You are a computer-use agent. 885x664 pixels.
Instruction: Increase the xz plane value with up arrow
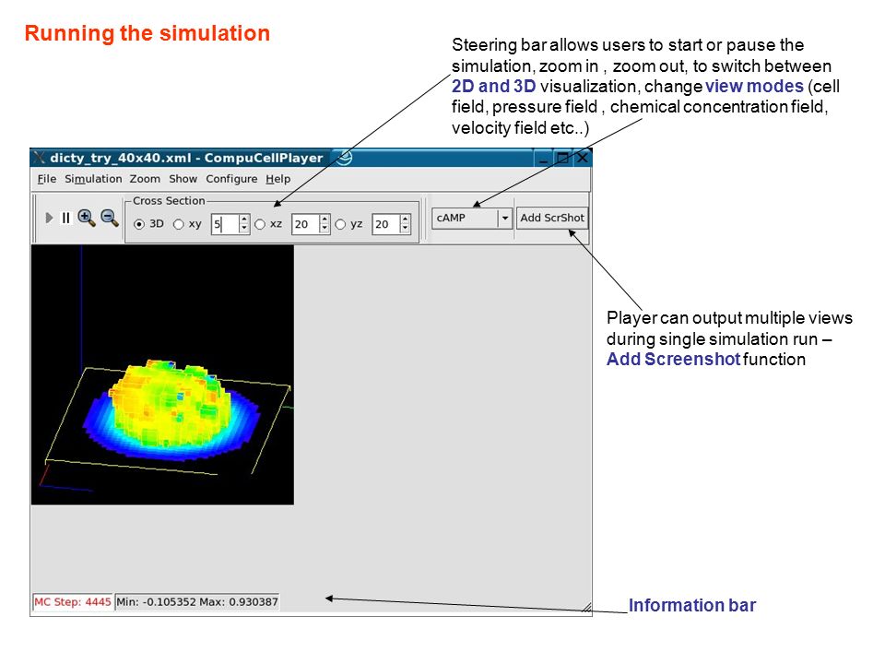(324, 219)
